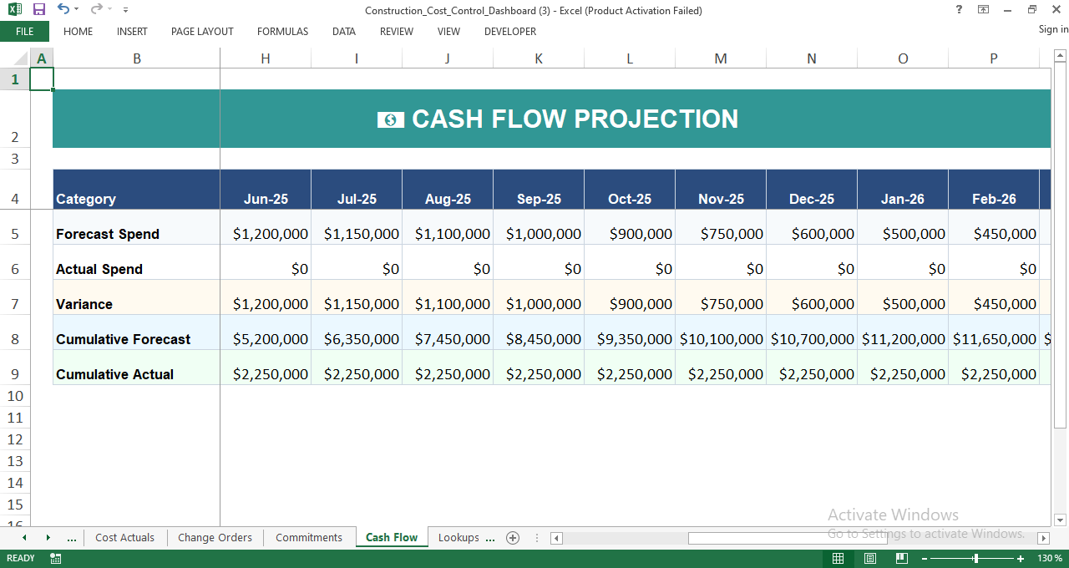The height and width of the screenshot is (568, 1069).
Task: Open the Quick Access Toolbar customize menu
Action: (x=125, y=9)
